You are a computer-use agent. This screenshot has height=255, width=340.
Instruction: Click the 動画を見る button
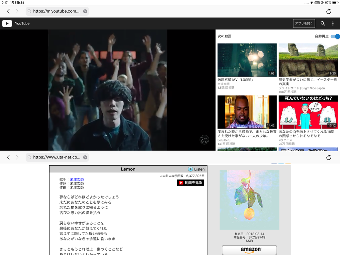(x=191, y=183)
